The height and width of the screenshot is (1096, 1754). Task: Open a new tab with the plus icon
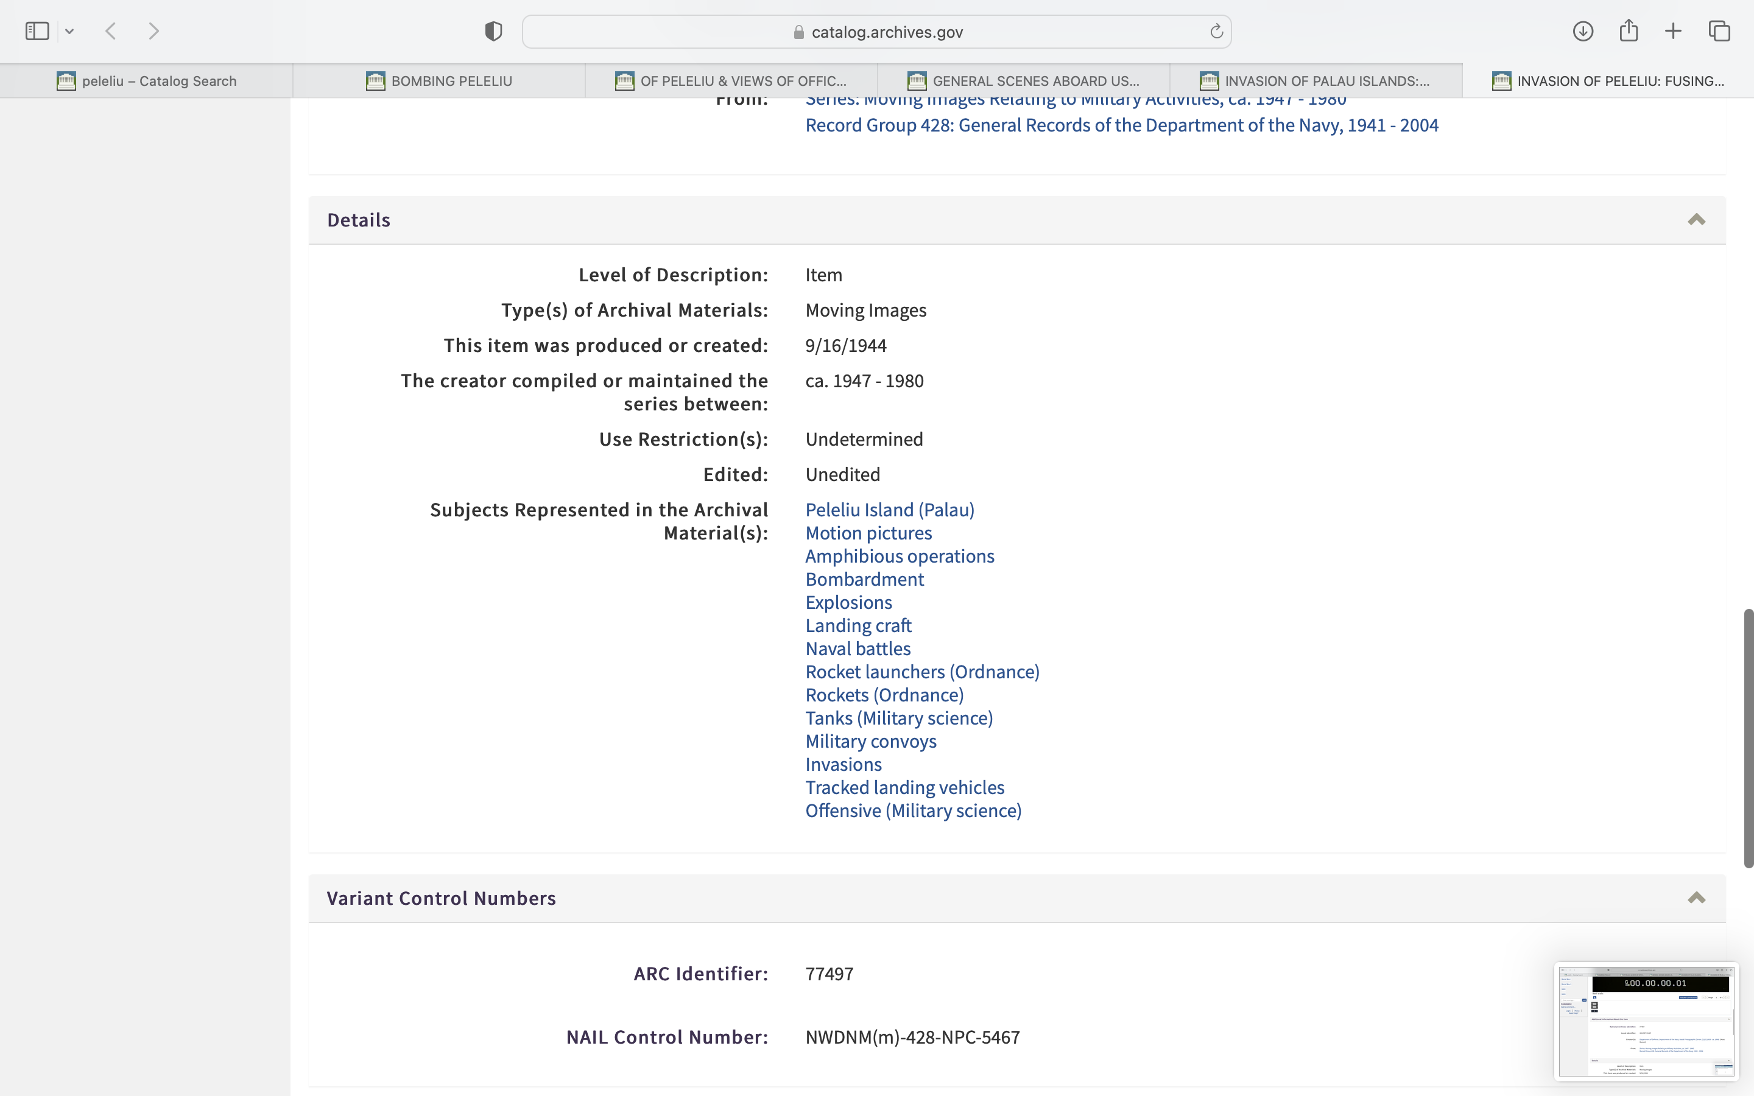(1673, 31)
